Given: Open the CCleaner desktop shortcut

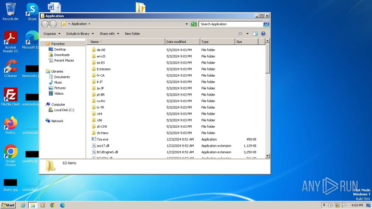Looking at the screenshot, I should (x=10, y=69).
